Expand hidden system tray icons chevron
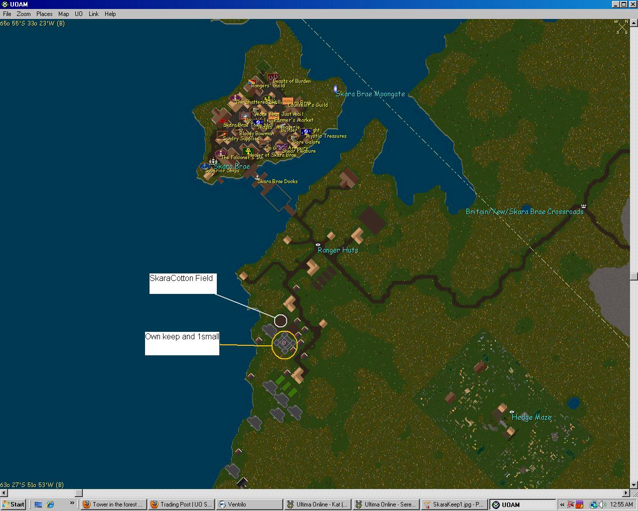638x511 pixels. 562,505
